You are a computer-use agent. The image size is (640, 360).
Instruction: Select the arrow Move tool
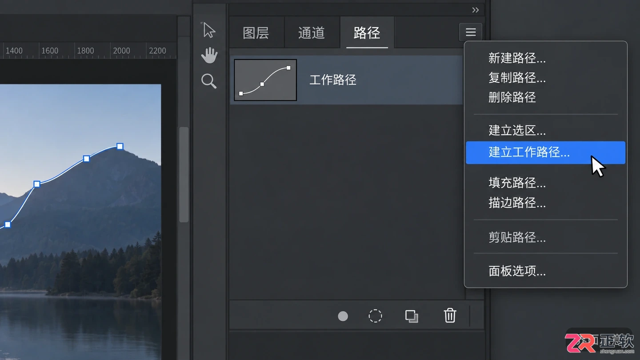[x=209, y=30]
